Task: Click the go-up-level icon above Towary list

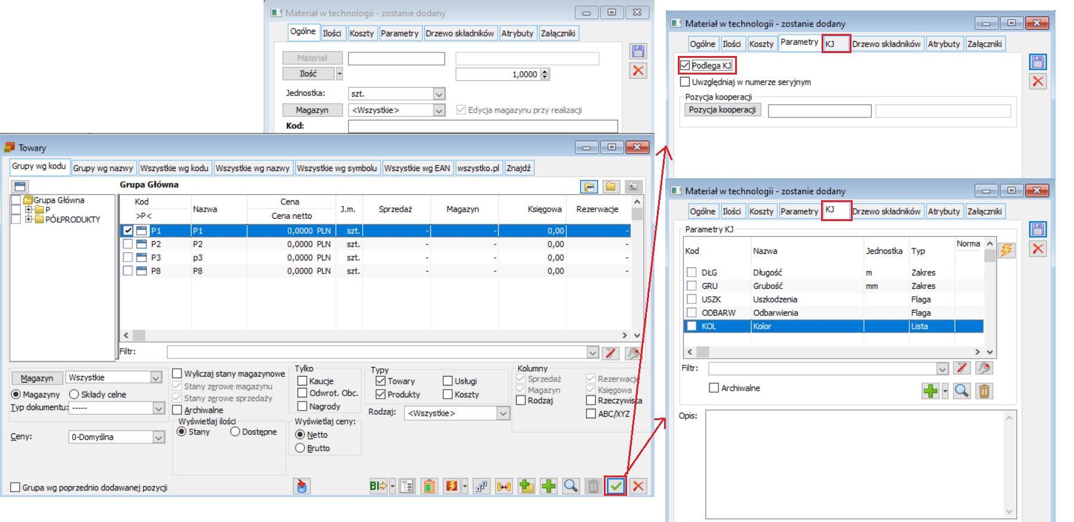Action: pyautogui.click(x=633, y=187)
